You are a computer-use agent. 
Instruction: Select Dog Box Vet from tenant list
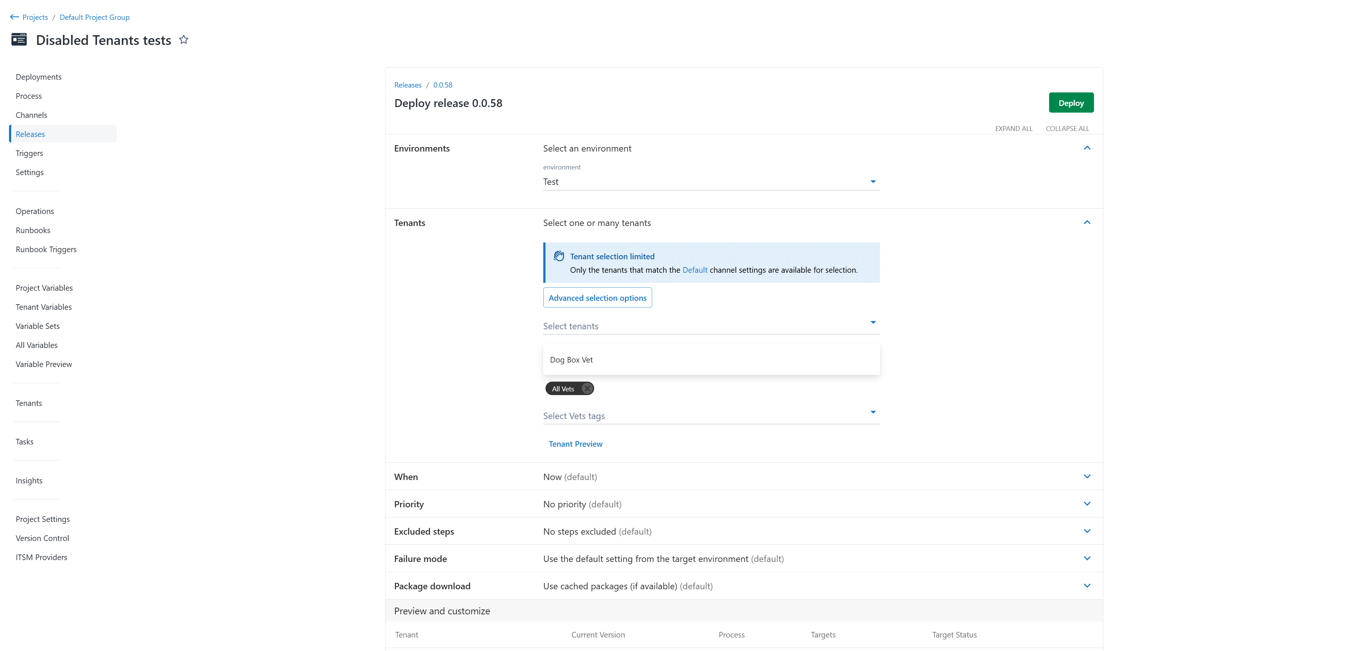click(x=571, y=359)
